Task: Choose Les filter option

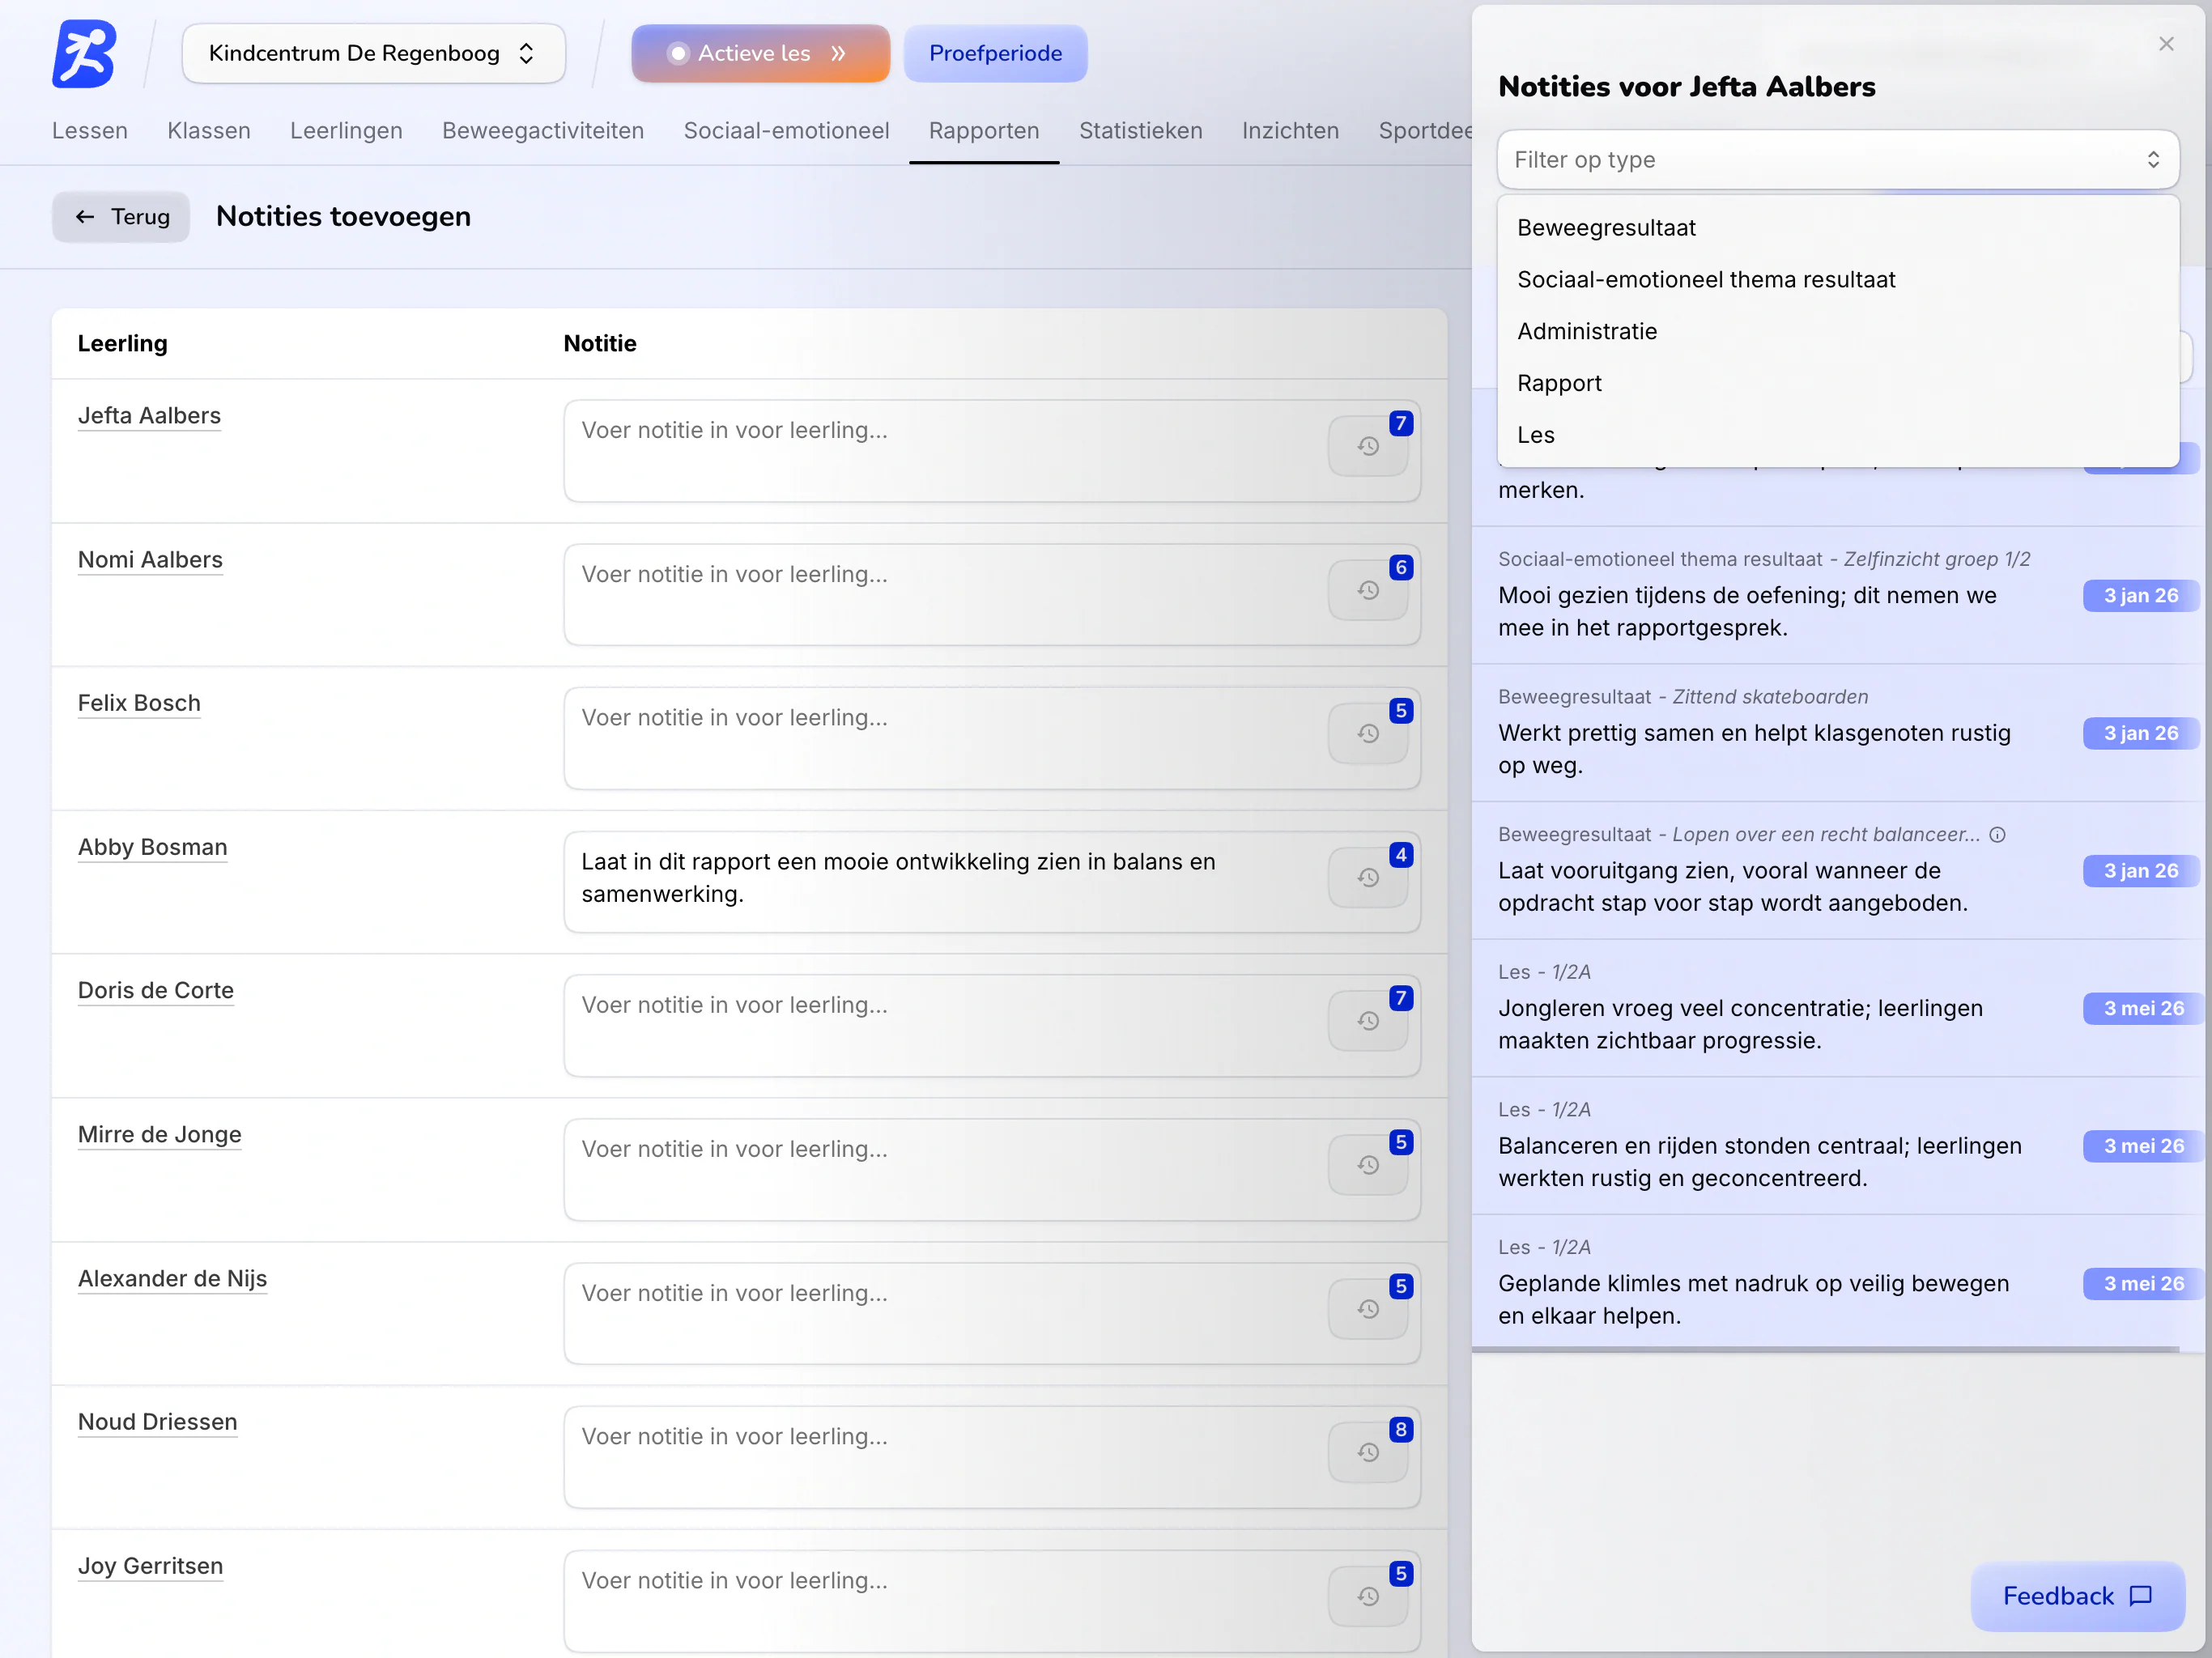Action: [1838, 436]
